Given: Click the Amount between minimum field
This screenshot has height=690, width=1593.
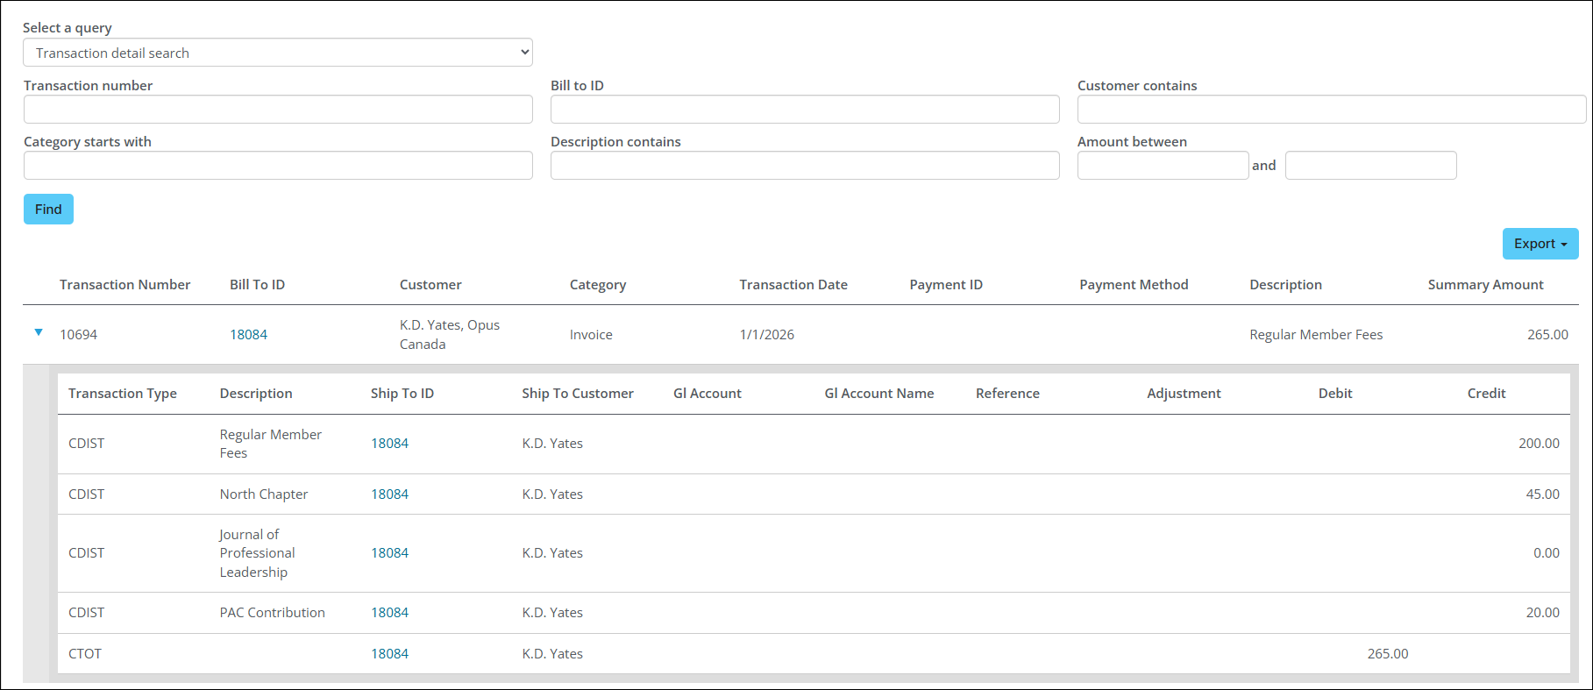Looking at the screenshot, I should tap(1163, 166).
